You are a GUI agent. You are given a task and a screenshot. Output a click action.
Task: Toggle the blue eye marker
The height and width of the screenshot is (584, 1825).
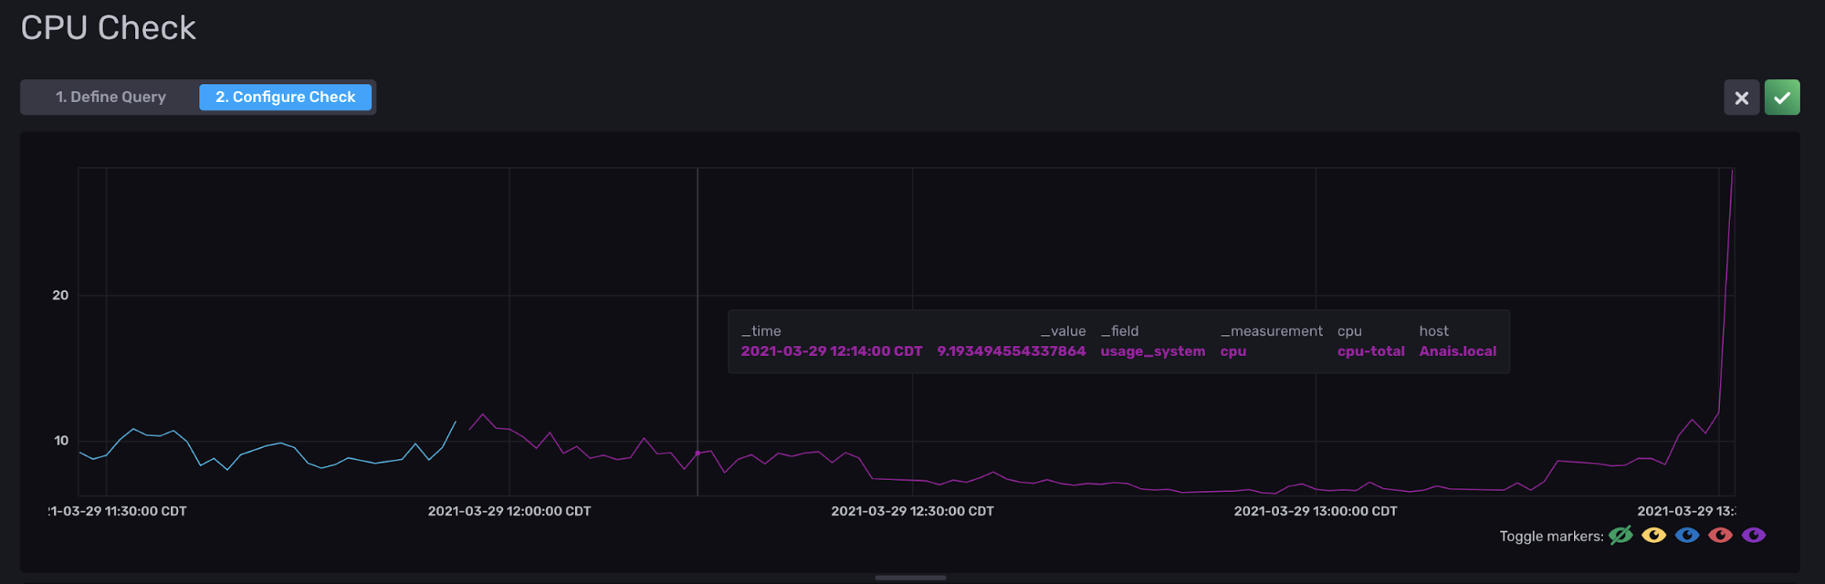[1686, 536]
